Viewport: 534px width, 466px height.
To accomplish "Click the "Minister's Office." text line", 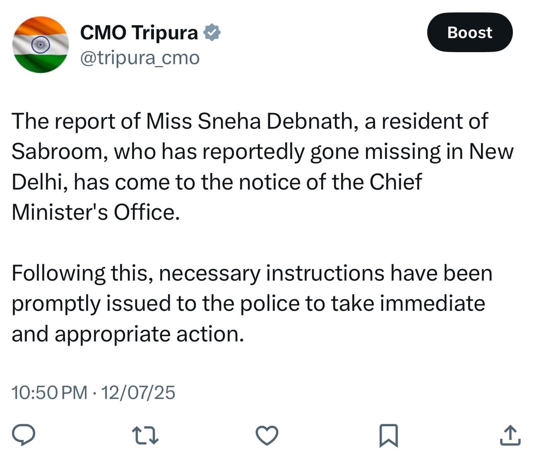I will 96,213.
